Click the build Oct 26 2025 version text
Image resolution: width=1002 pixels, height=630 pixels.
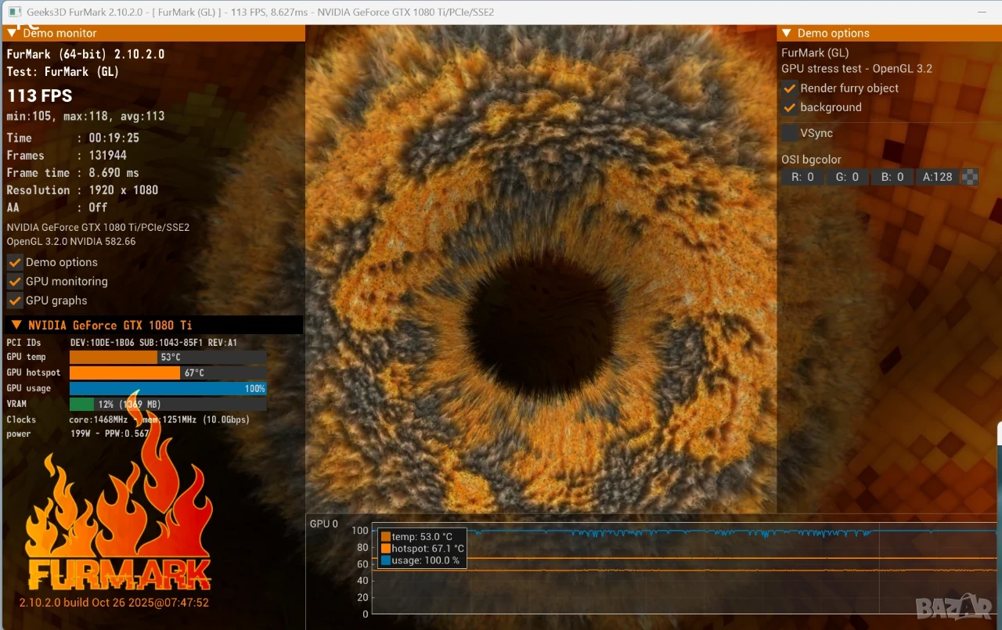pyautogui.click(x=114, y=603)
